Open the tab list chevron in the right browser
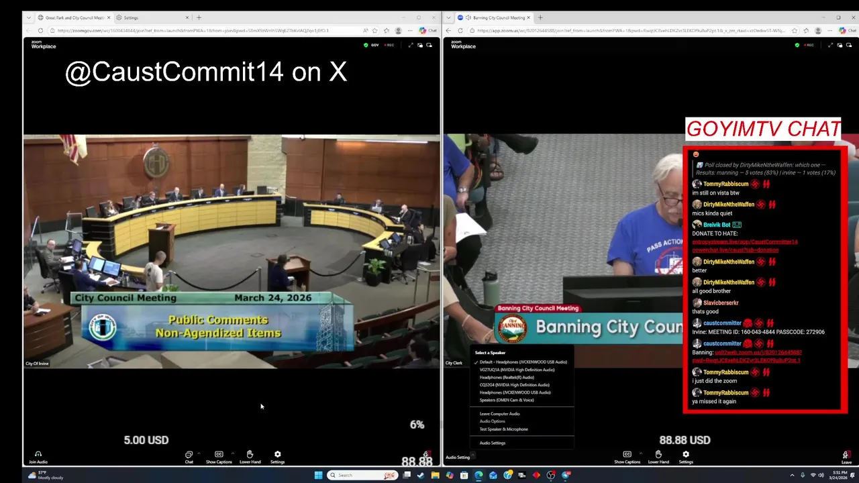The image size is (859, 483). coord(448,17)
